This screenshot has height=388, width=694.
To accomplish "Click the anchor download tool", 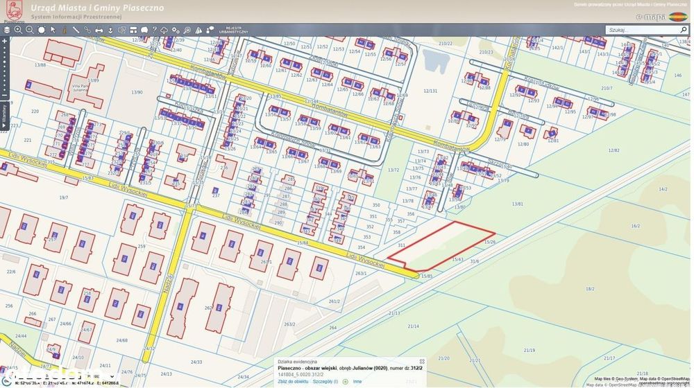I will [x=110, y=30].
